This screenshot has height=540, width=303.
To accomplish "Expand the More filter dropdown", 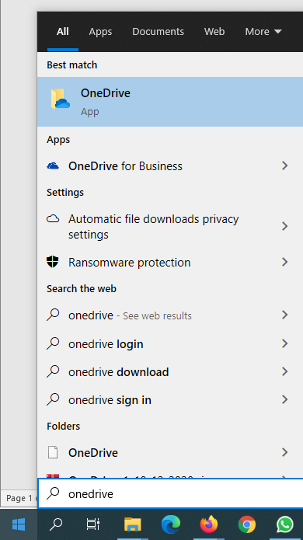I will tap(263, 32).
